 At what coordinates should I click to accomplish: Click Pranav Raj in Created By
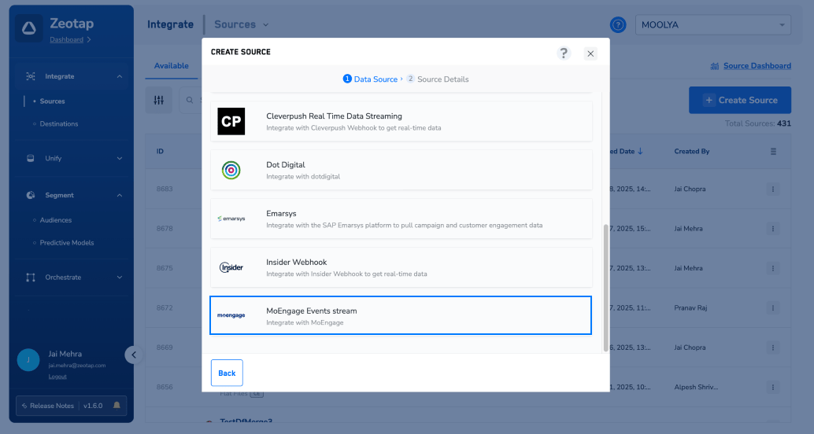(x=690, y=308)
